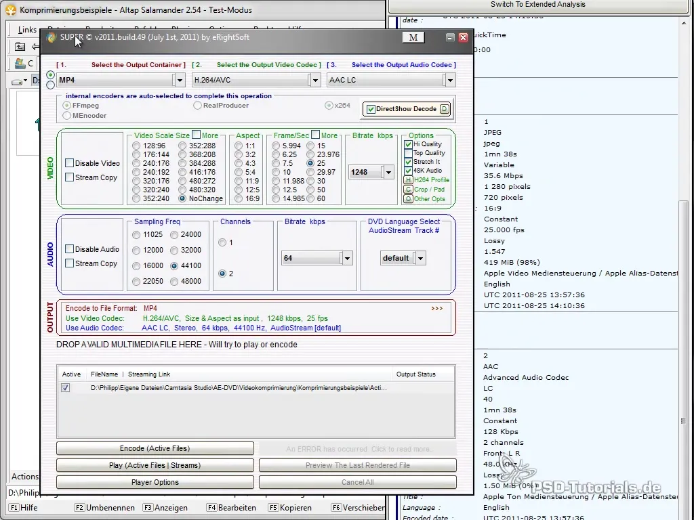Screen dimensions: 694x520
Task: Click F3 Anzeigen in Salamander bottom bar
Action: [x=165, y=508]
